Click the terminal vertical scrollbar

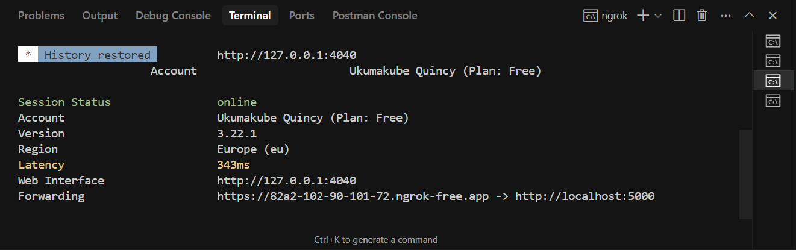click(x=745, y=173)
